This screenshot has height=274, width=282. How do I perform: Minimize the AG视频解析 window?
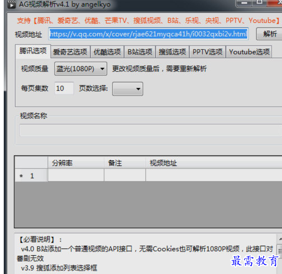pyautogui.click(x=244, y=2)
